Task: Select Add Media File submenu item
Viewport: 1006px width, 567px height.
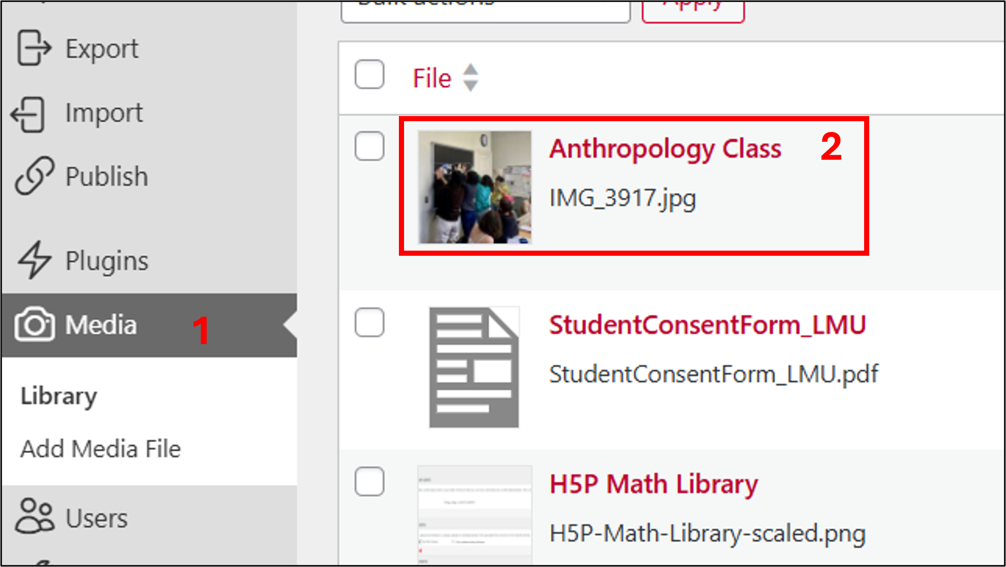Action: pos(101,449)
